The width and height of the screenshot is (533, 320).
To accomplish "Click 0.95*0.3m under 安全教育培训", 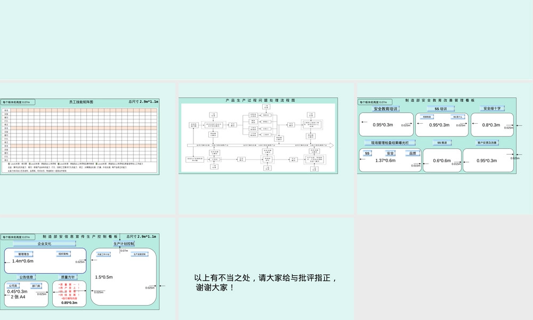I will pyautogui.click(x=383, y=125).
